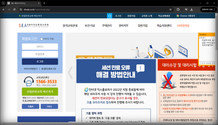Open the Chrome three-dot menu

pos(215,10)
